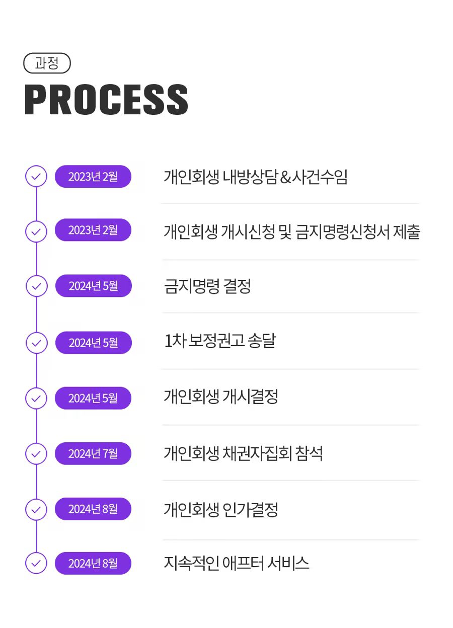Click the 1차 보정권고 송달 text

point(220,342)
